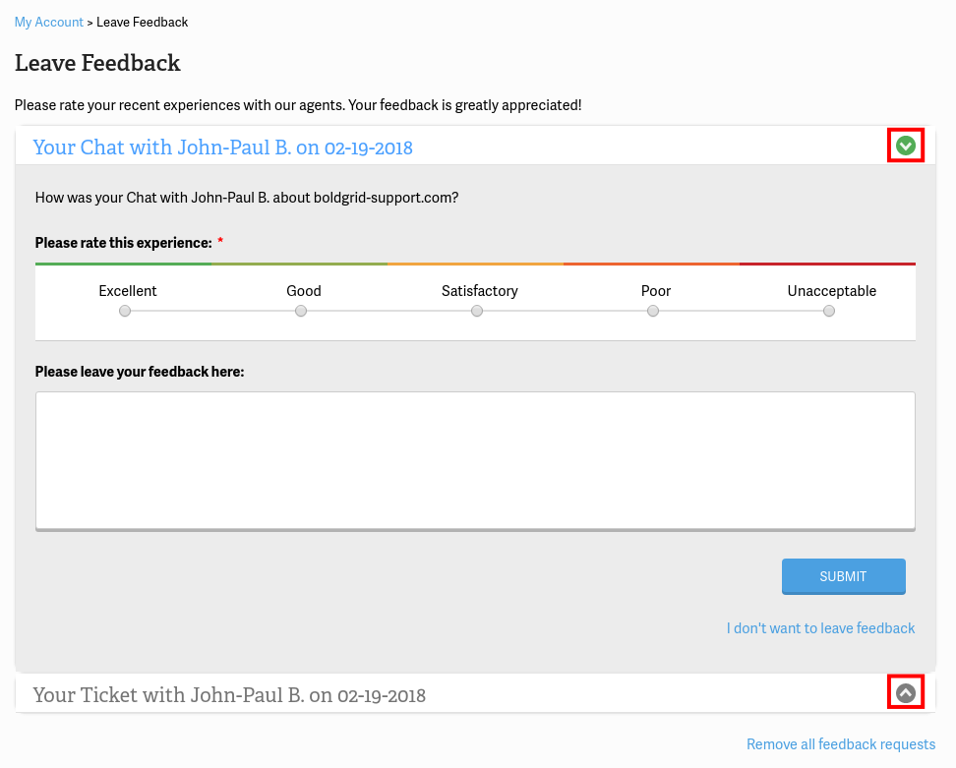Select the Excellent rating radio button
This screenshot has width=956, height=768.
point(125,311)
